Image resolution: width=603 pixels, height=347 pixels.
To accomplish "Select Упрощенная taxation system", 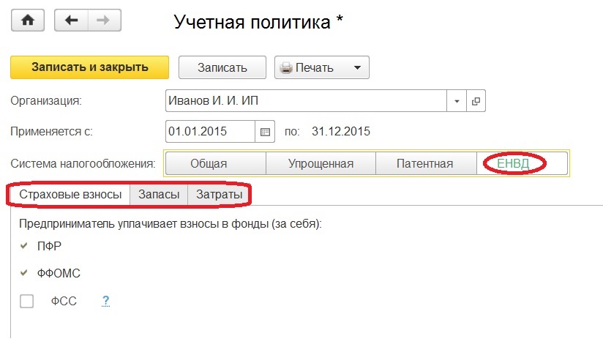I will (x=321, y=163).
